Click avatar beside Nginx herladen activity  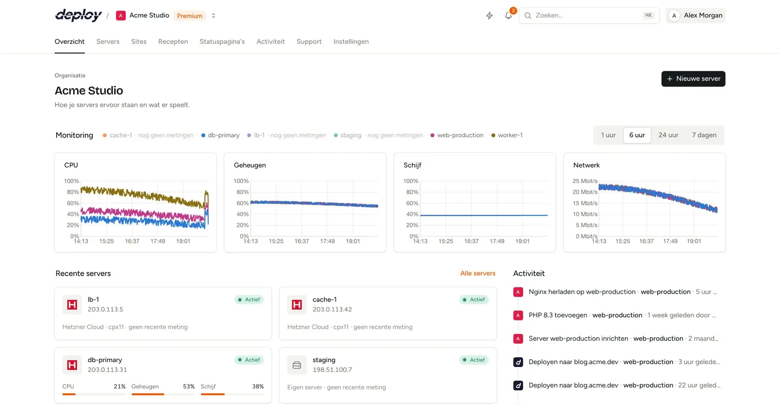[518, 292]
